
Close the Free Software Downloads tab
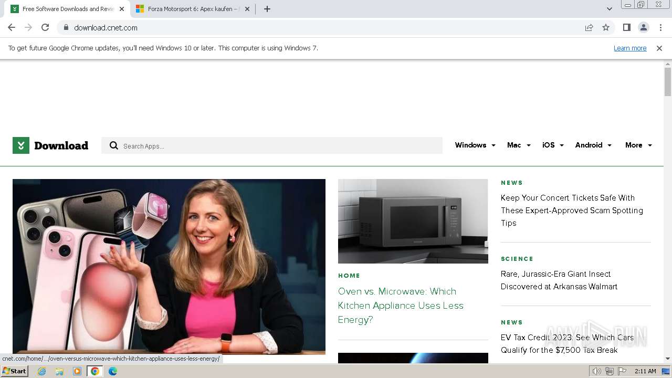click(x=122, y=9)
